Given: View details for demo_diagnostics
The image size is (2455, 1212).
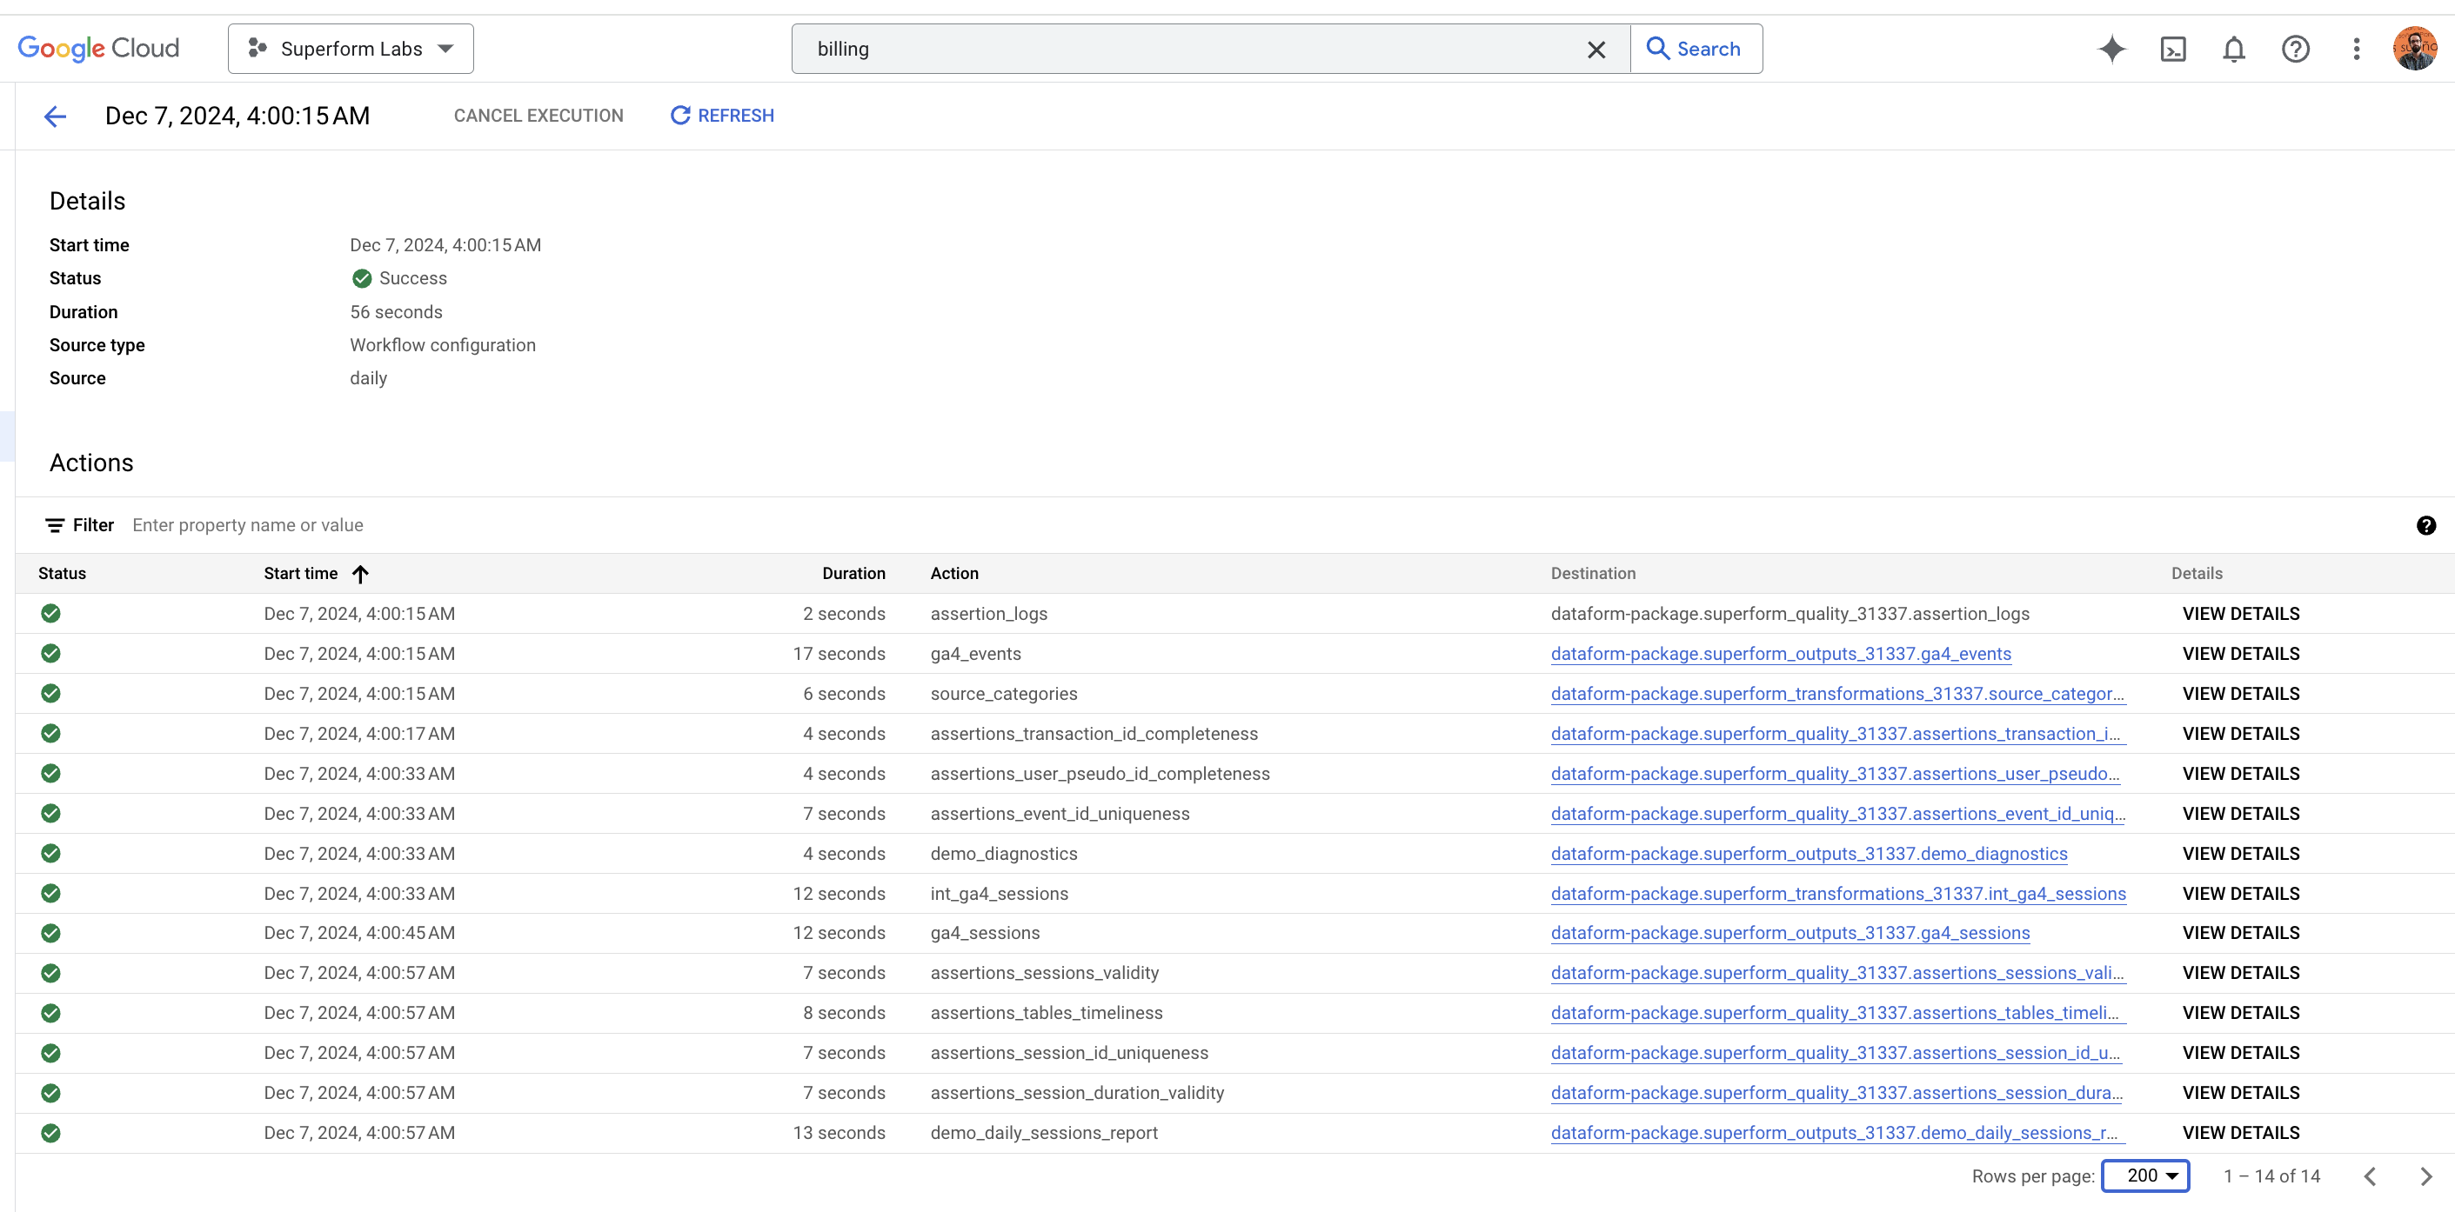Looking at the screenshot, I should [x=2241, y=854].
